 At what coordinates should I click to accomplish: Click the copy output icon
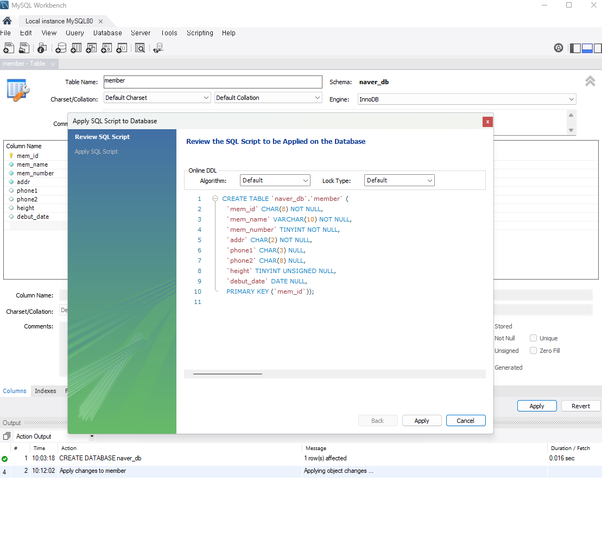coord(7,436)
